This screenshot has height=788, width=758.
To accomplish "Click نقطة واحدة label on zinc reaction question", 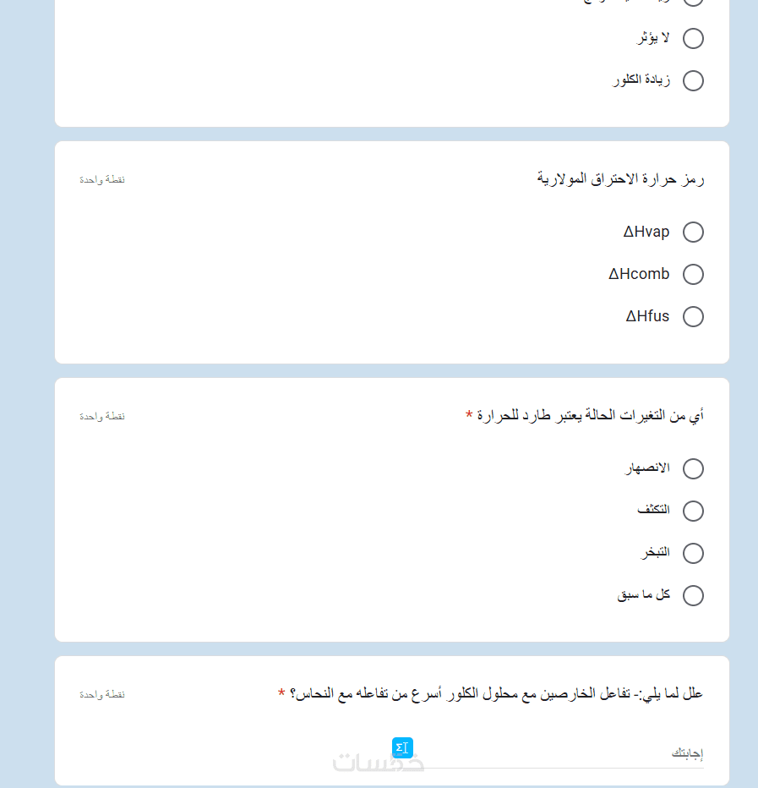I will [102, 694].
